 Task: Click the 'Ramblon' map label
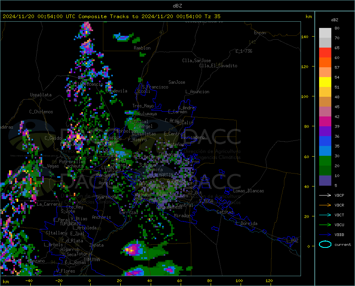click(x=142, y=48)
